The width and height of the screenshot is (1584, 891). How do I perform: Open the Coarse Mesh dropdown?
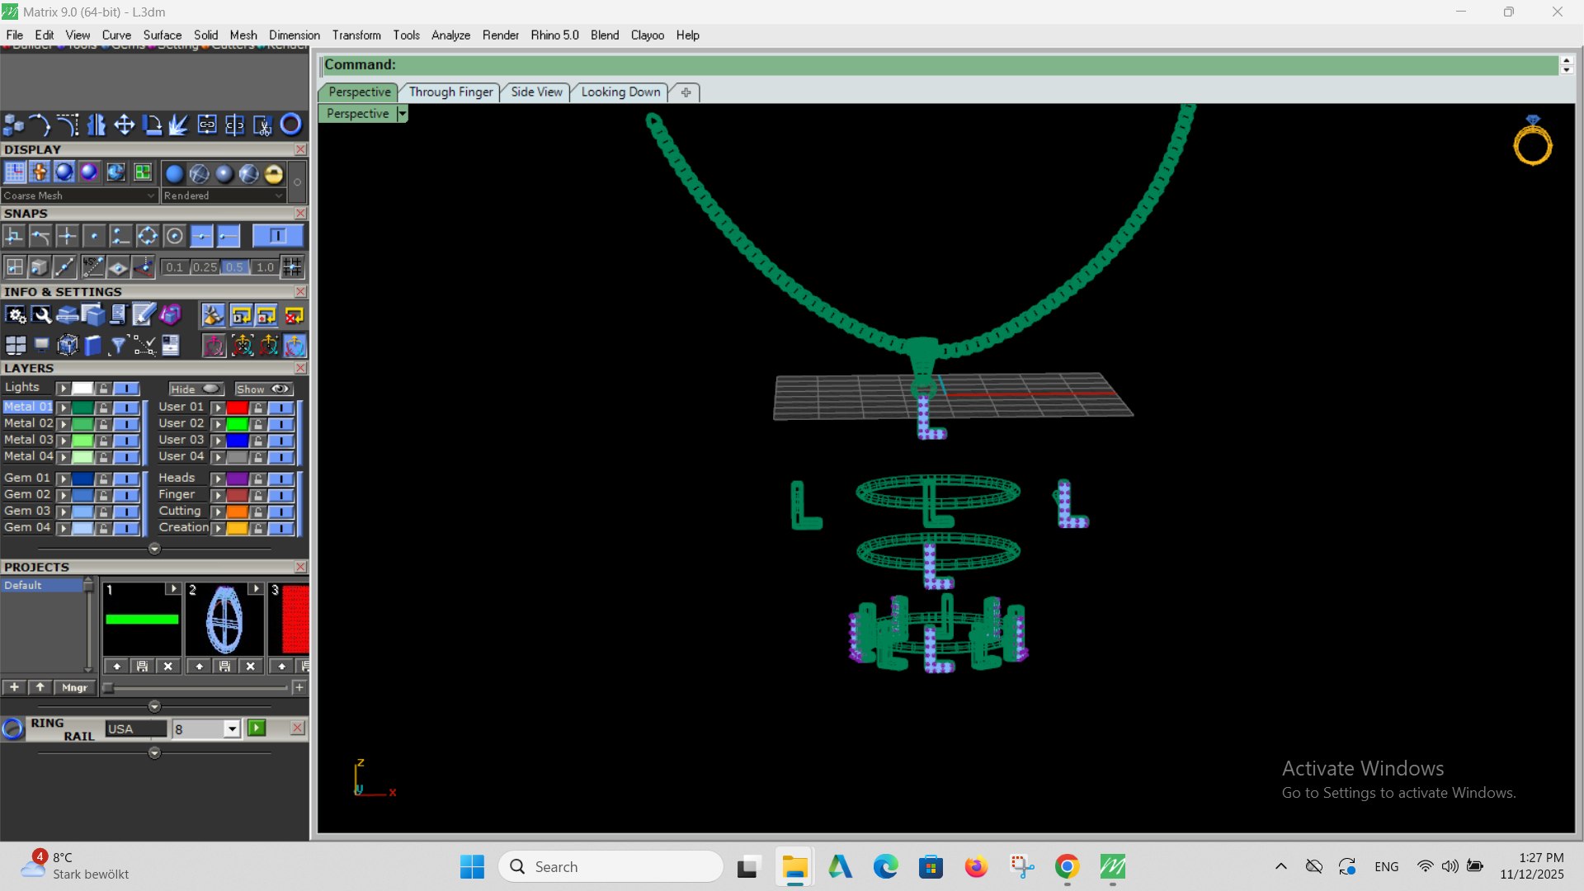(79, 196)
